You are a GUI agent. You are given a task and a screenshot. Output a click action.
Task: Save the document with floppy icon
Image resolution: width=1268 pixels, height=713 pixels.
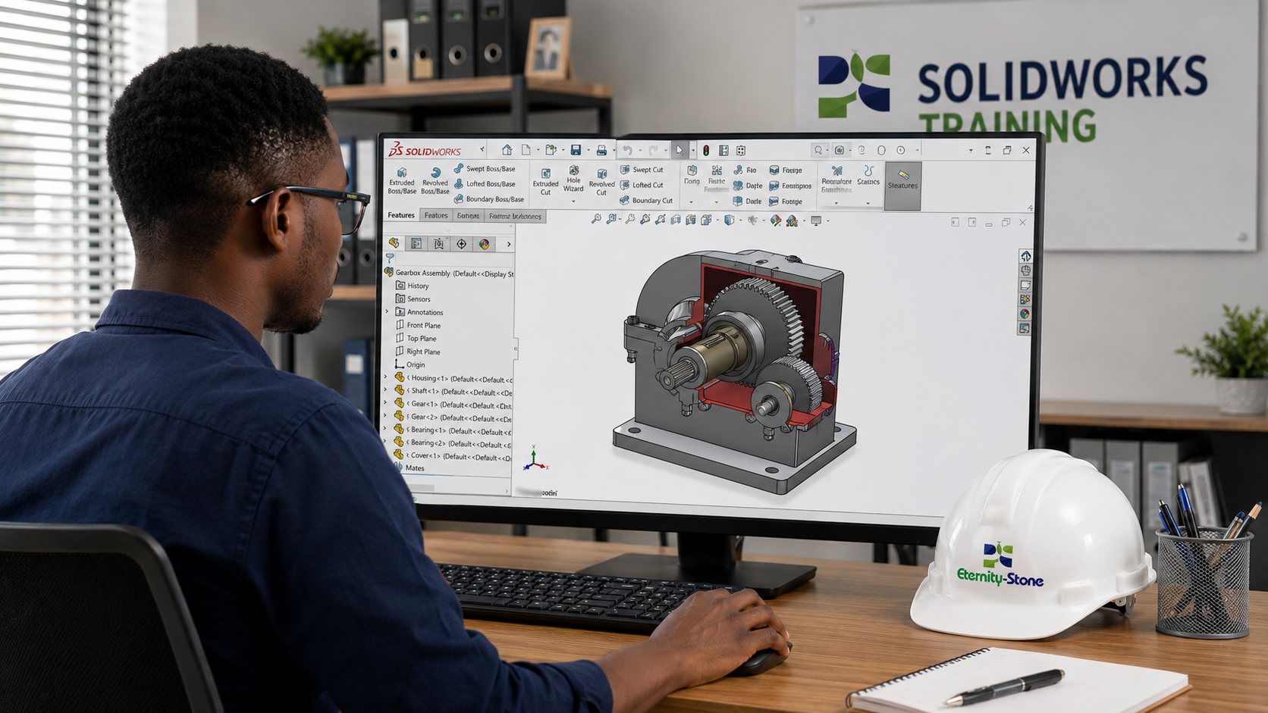click(x=576, y=150)
